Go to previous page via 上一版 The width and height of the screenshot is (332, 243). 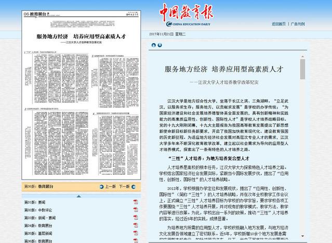111,187
